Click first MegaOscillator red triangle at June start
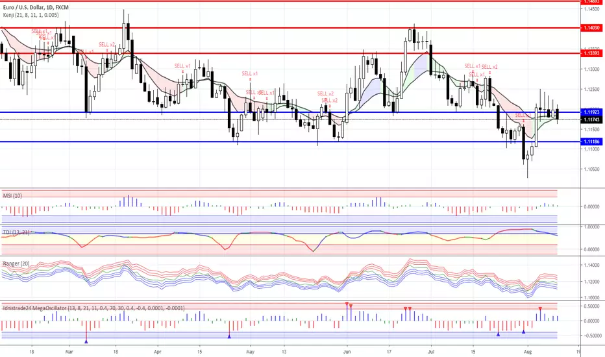605x357 pixels. click(x=347, y=304)
